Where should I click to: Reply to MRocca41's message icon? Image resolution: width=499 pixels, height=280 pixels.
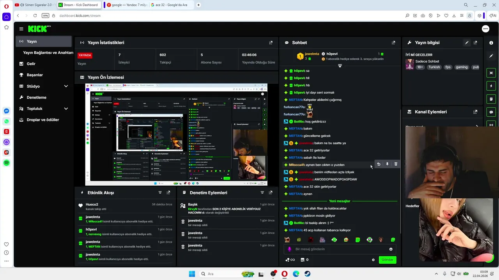[x=379, y=164]
